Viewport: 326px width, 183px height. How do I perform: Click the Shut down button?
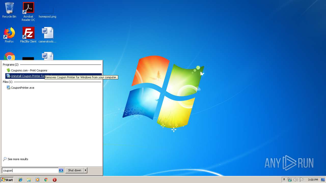coord(75,170)
